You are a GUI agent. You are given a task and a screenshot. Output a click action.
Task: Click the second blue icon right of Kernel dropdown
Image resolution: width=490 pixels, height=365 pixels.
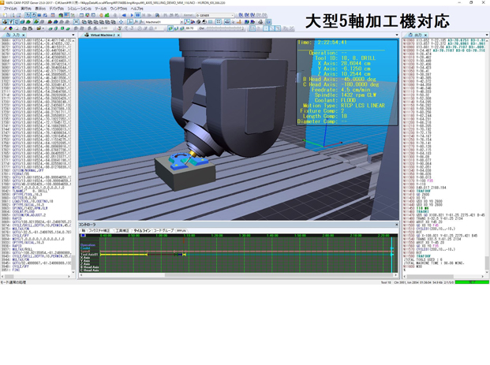click(246, 15)
